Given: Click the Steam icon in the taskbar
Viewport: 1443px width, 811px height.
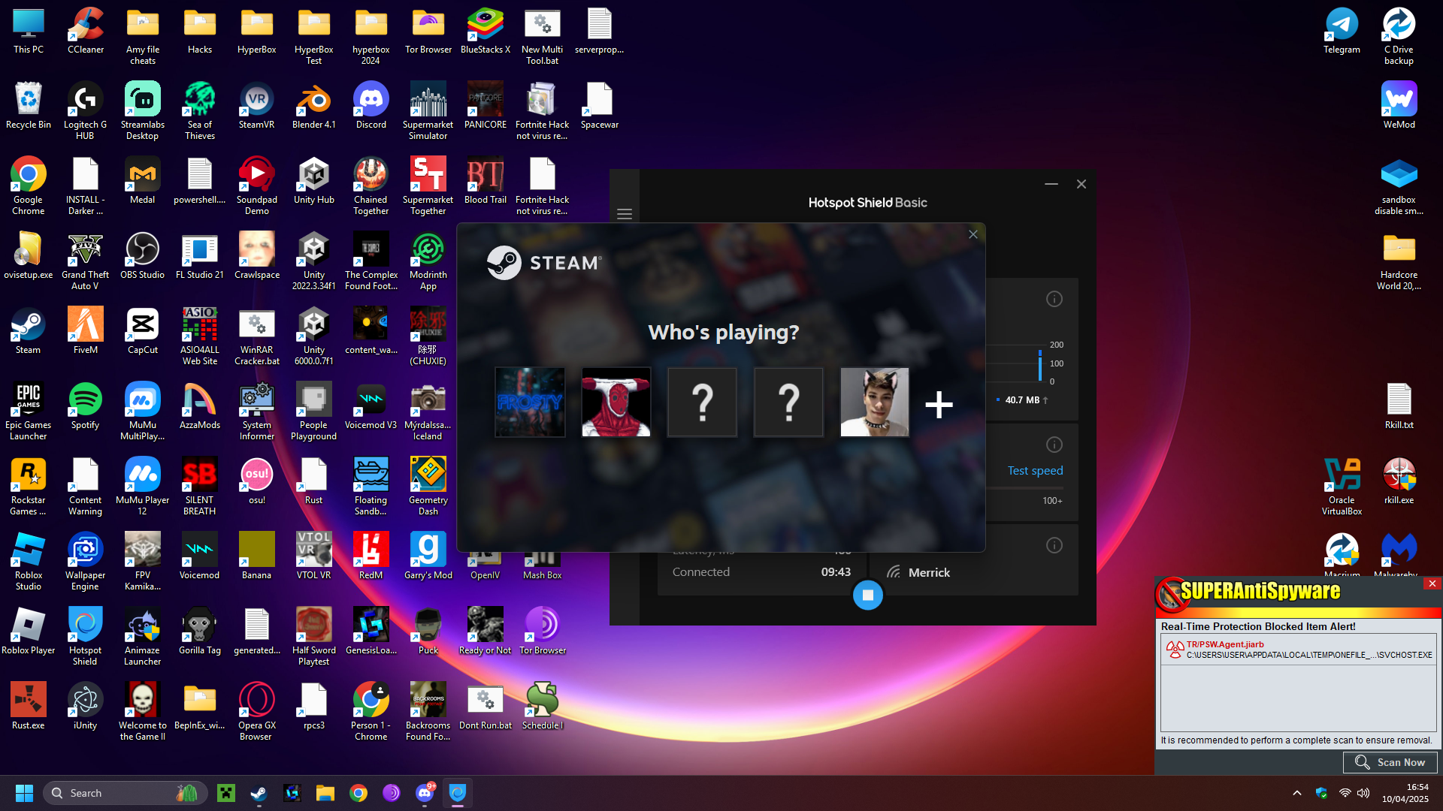Looking at the screenshot, I should click(x=259, y=793).
